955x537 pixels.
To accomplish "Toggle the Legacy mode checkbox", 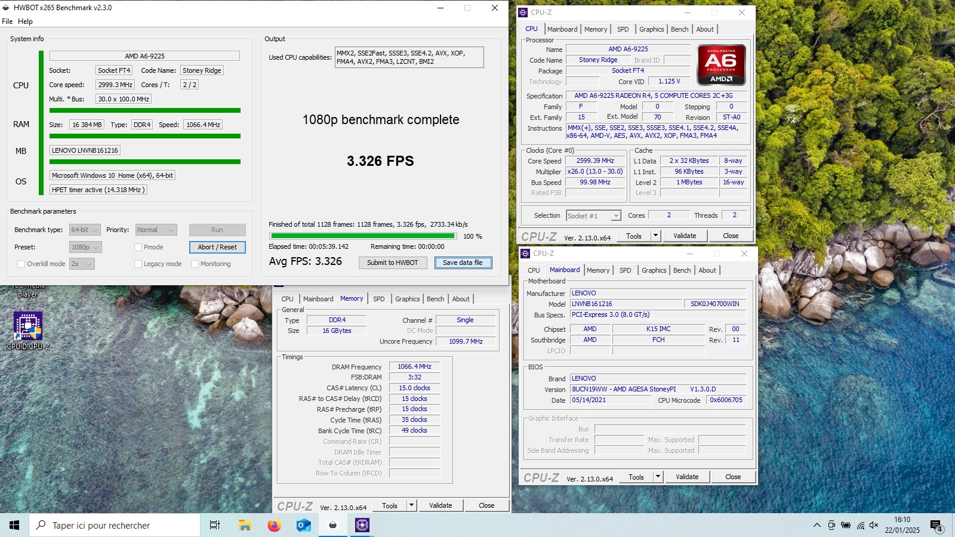I will pyautogui.click(x=138, y=264).
